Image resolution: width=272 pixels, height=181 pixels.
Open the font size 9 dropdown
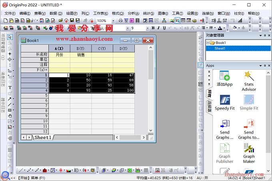(148, 28)
